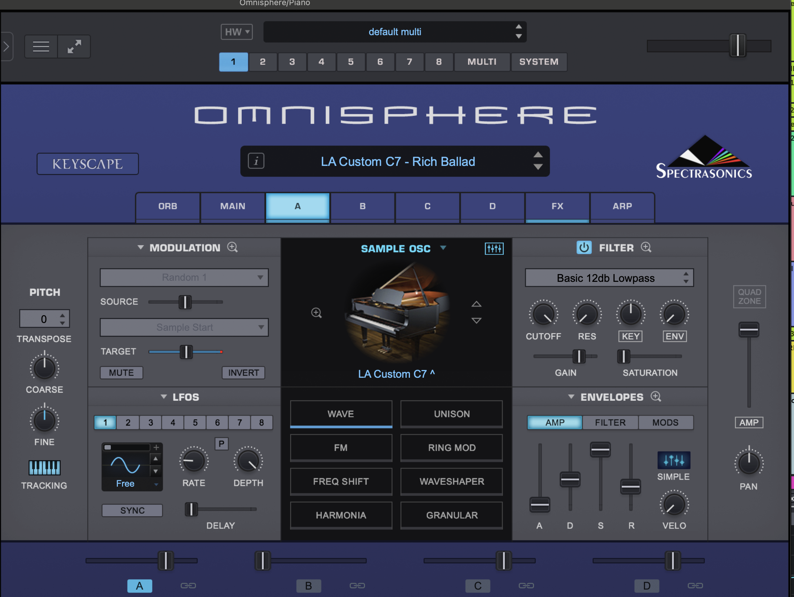The width and height of the screenshot is (794, 597).
Task: Toggle the Filter power button
Action: pyautogui.click(x=584, y=247)
